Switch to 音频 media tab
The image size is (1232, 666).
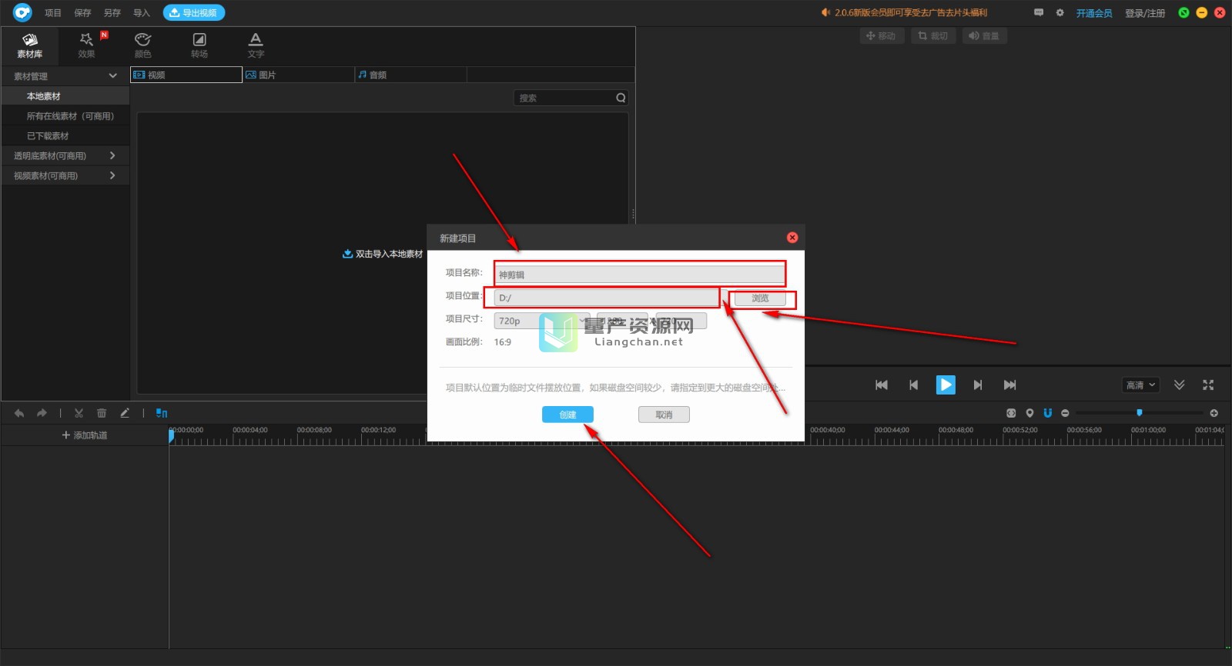coord(411,75)
